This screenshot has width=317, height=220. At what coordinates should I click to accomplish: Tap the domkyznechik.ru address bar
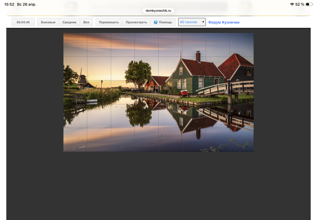(158, 10)
